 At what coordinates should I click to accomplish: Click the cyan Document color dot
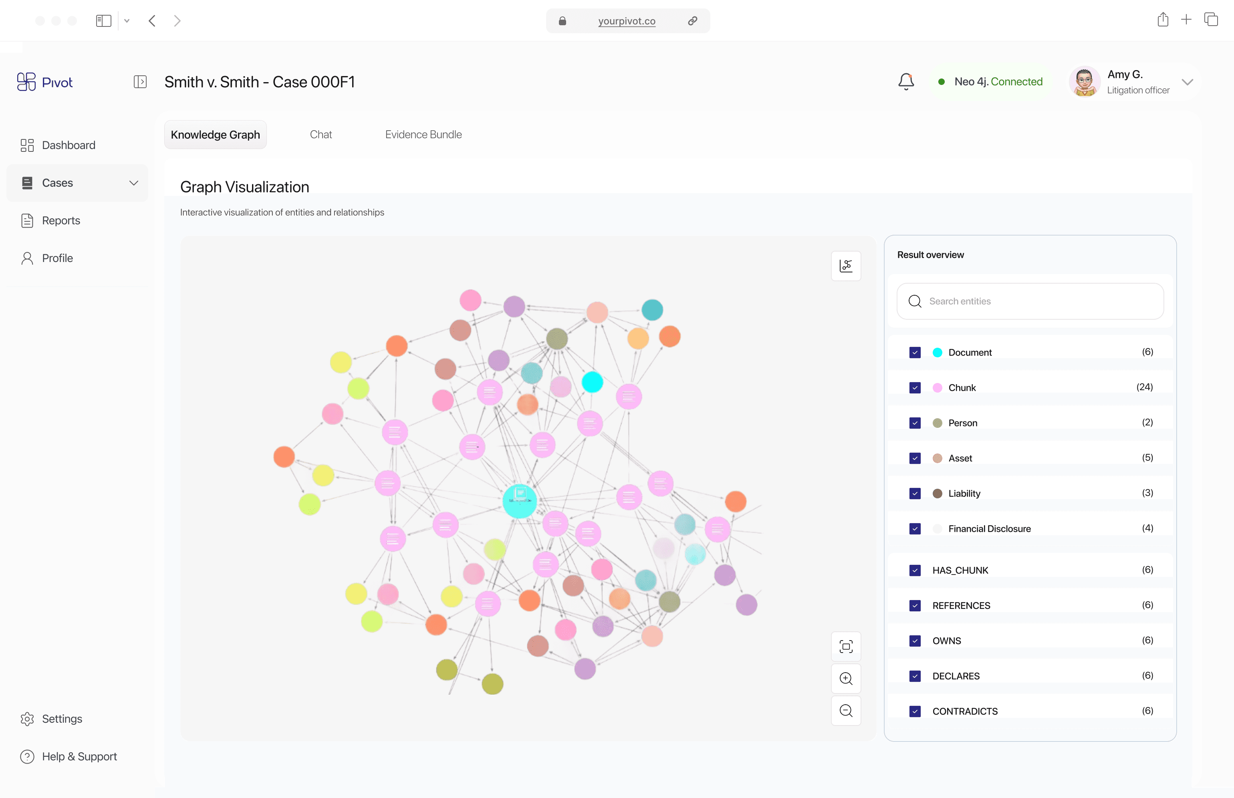[937, 353]
